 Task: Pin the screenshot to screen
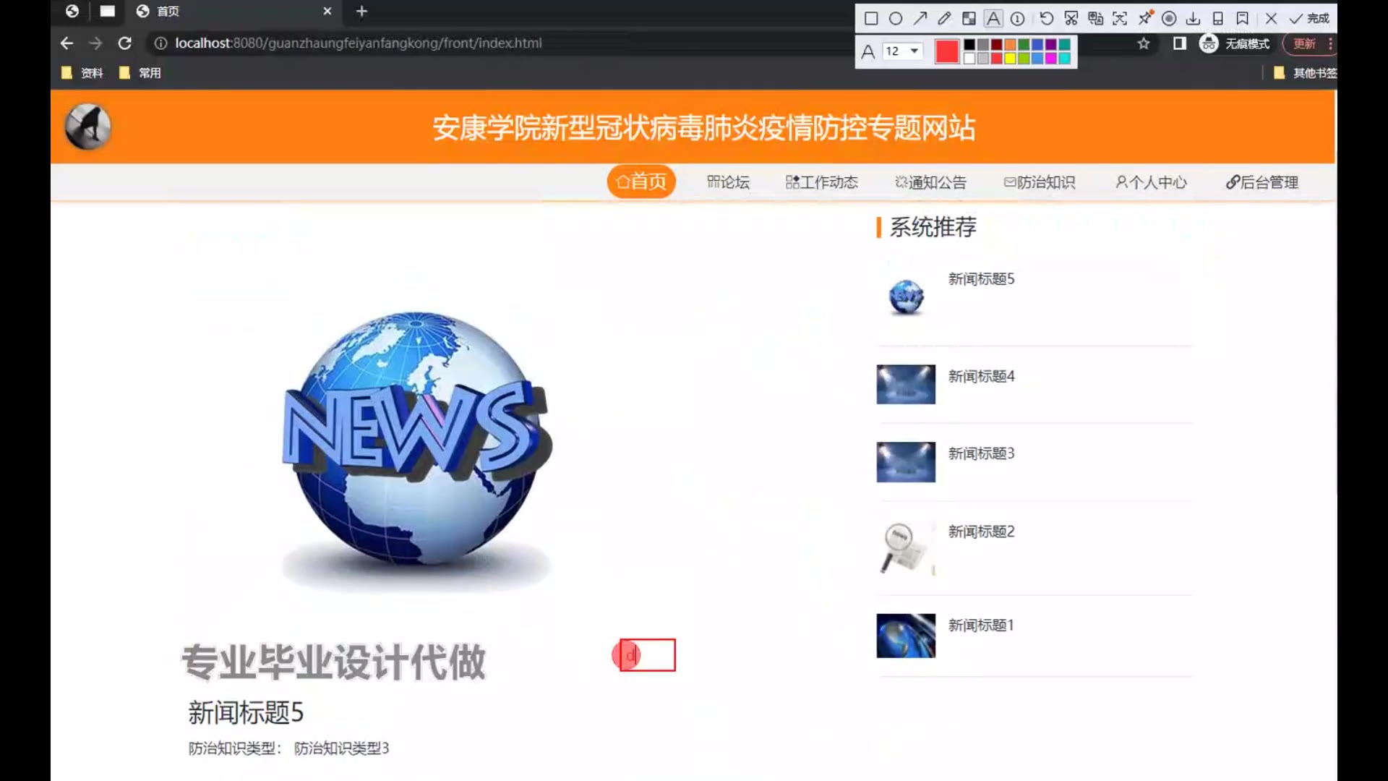(1145, 17)
